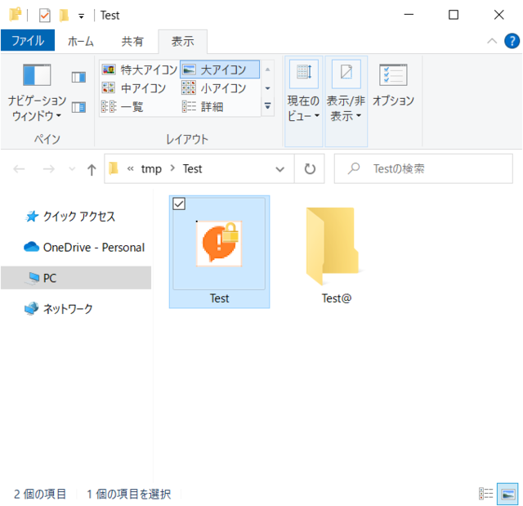This screenshot has height=506, width=523.
Task: Click New folder icon in title bar
Action: tap(64, 16)
